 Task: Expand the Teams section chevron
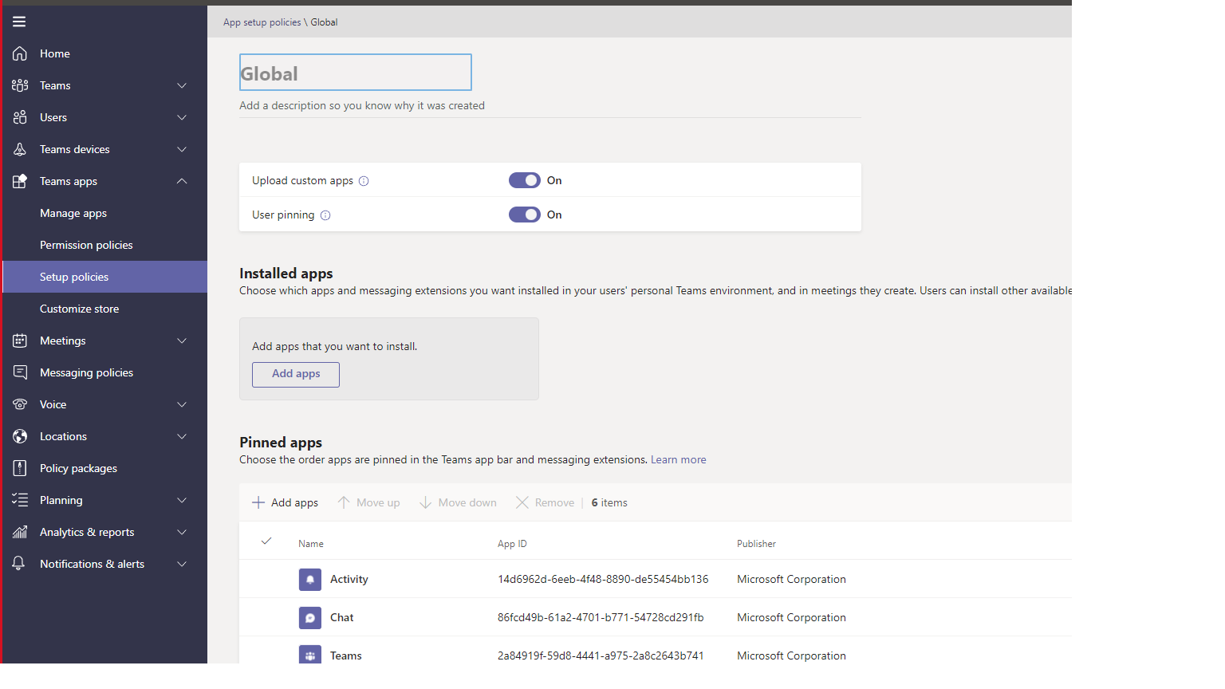click(x=182, y=85)
